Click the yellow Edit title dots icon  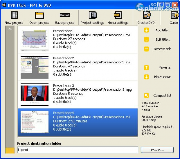(147, 40)
